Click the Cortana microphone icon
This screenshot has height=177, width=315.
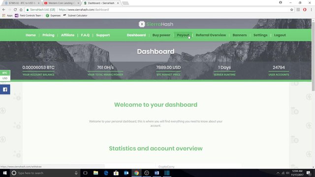coord(76,173)
